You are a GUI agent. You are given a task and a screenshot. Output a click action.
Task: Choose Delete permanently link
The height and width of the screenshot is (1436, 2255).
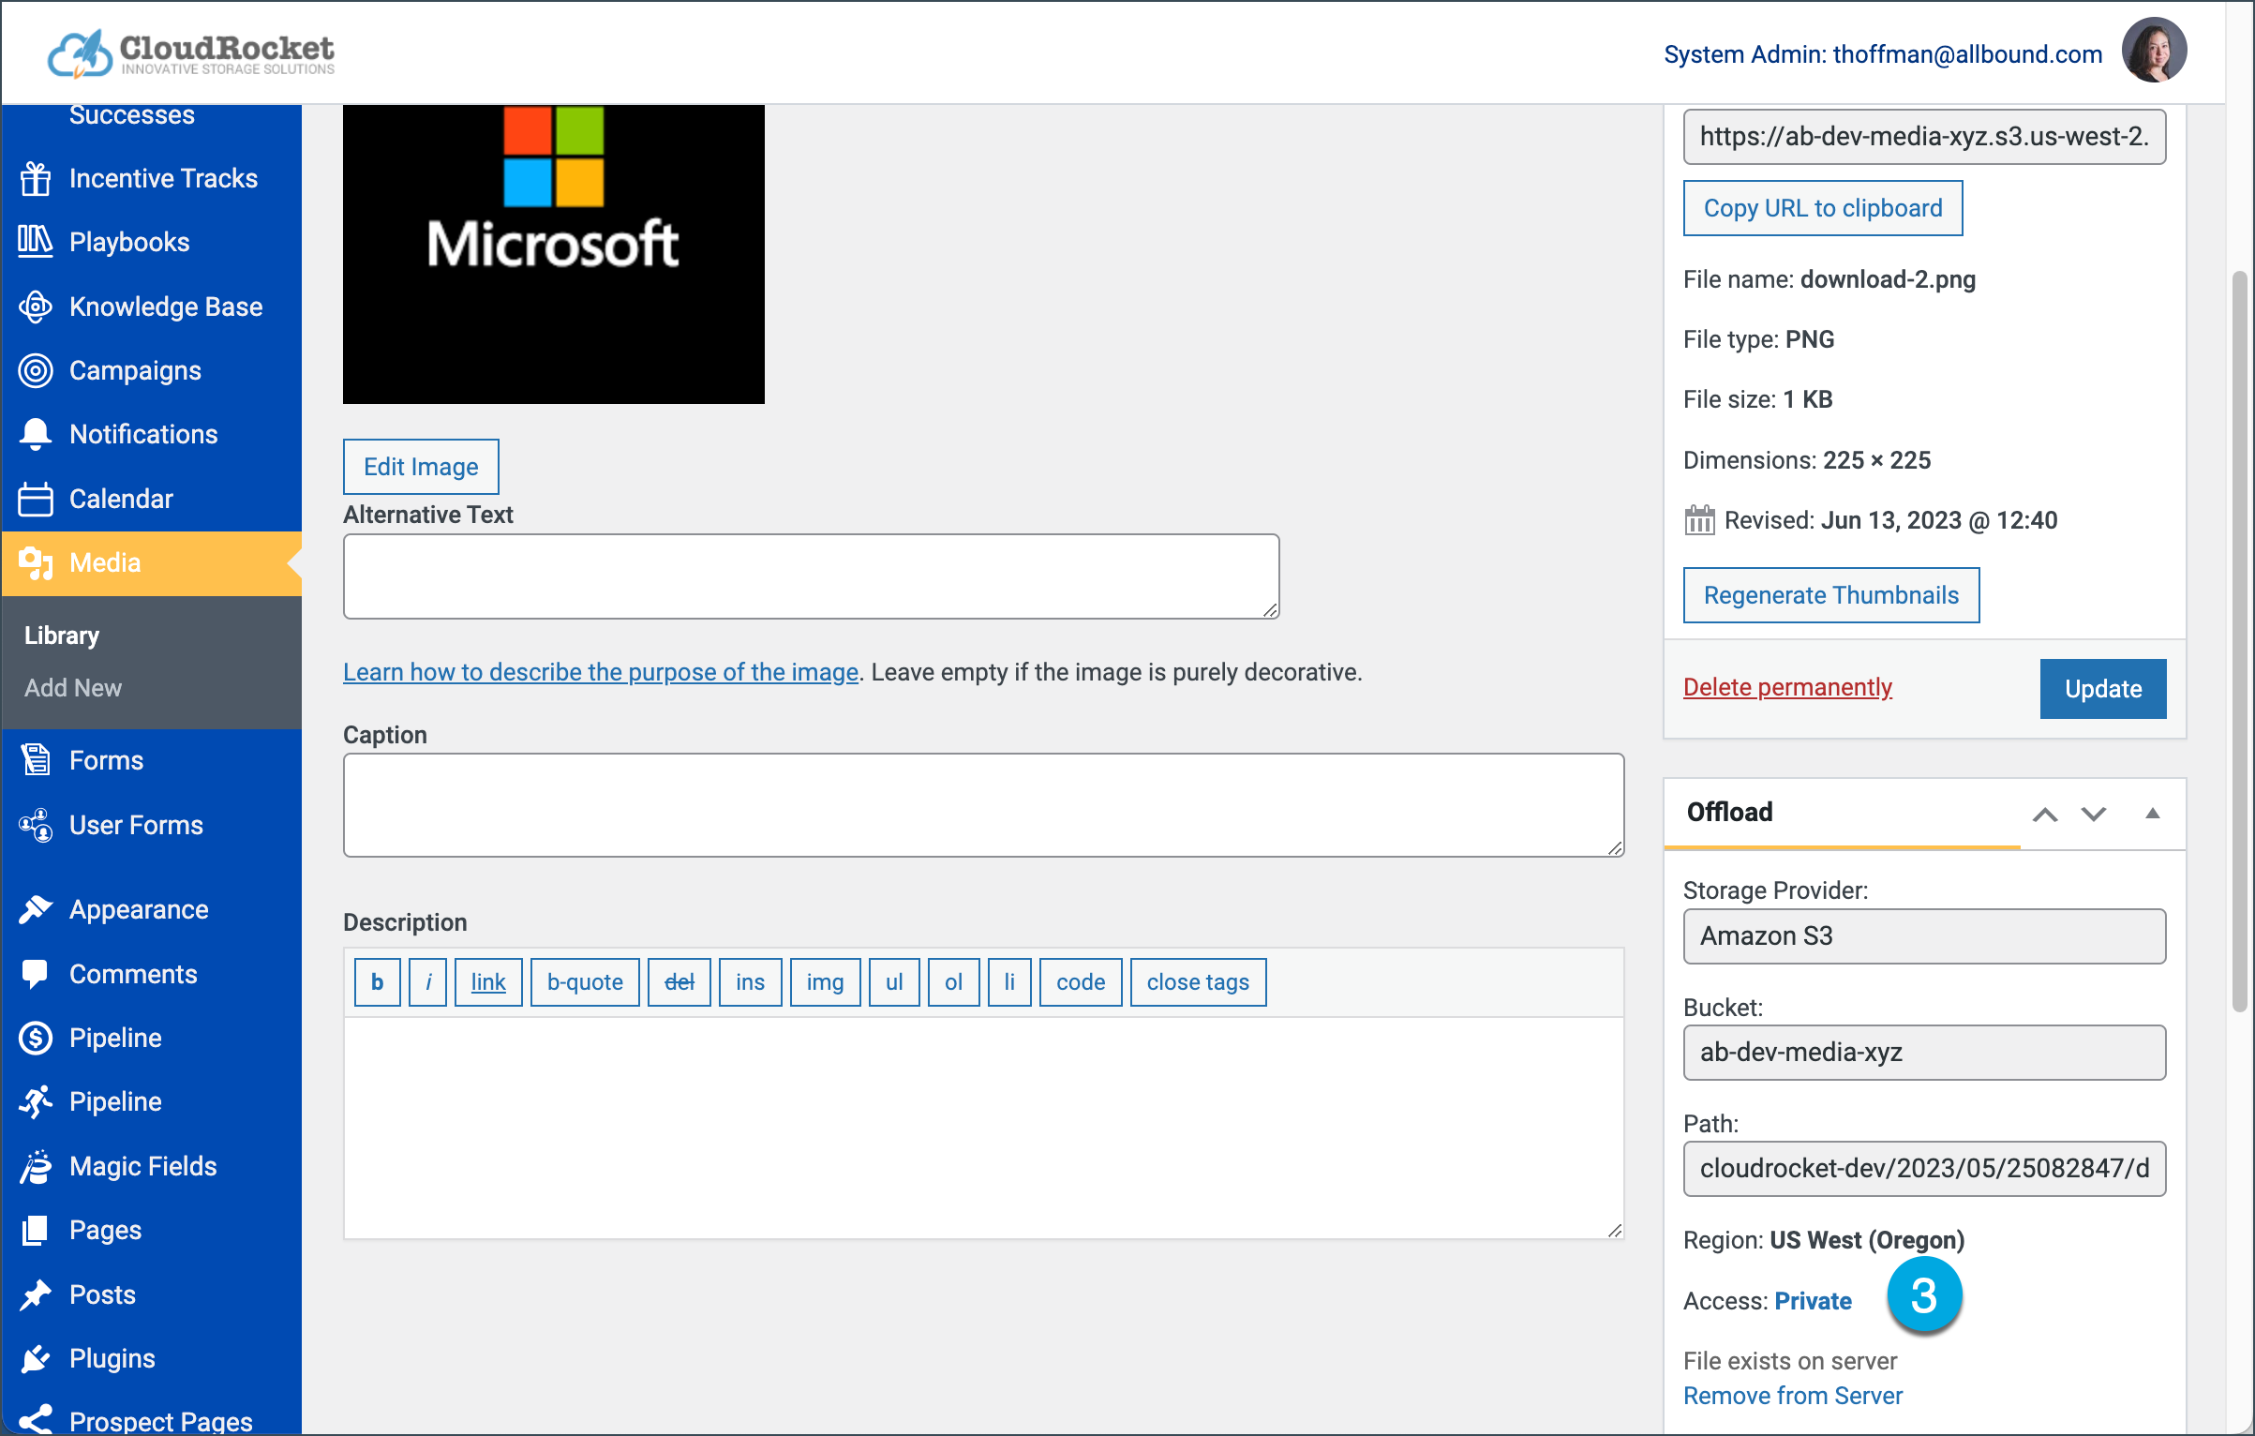(1787, 687)
